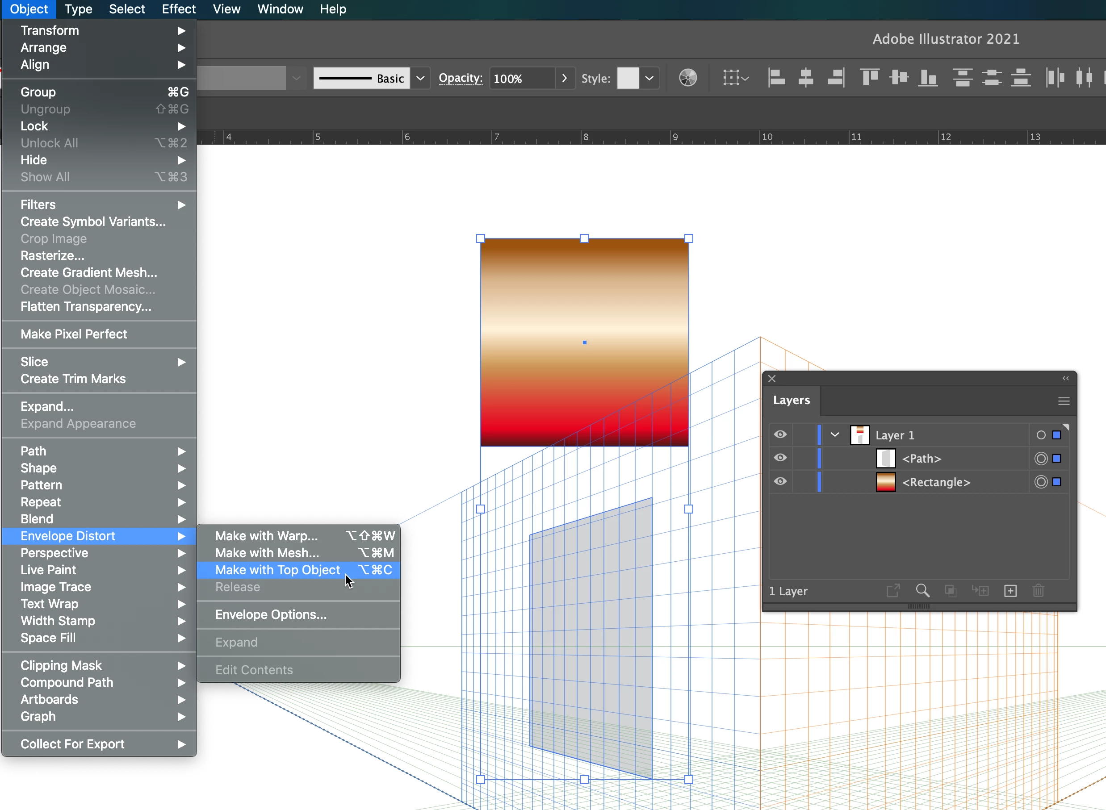Open the Basic brush definition dropdown
This screenshot has width=1106, height=810.
tap(420, 79)
